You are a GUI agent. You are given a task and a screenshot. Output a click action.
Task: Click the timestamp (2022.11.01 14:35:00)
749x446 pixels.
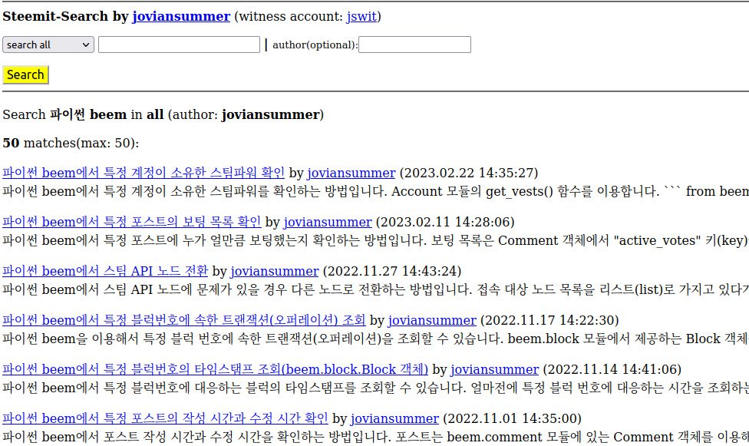tap(512, 419)
